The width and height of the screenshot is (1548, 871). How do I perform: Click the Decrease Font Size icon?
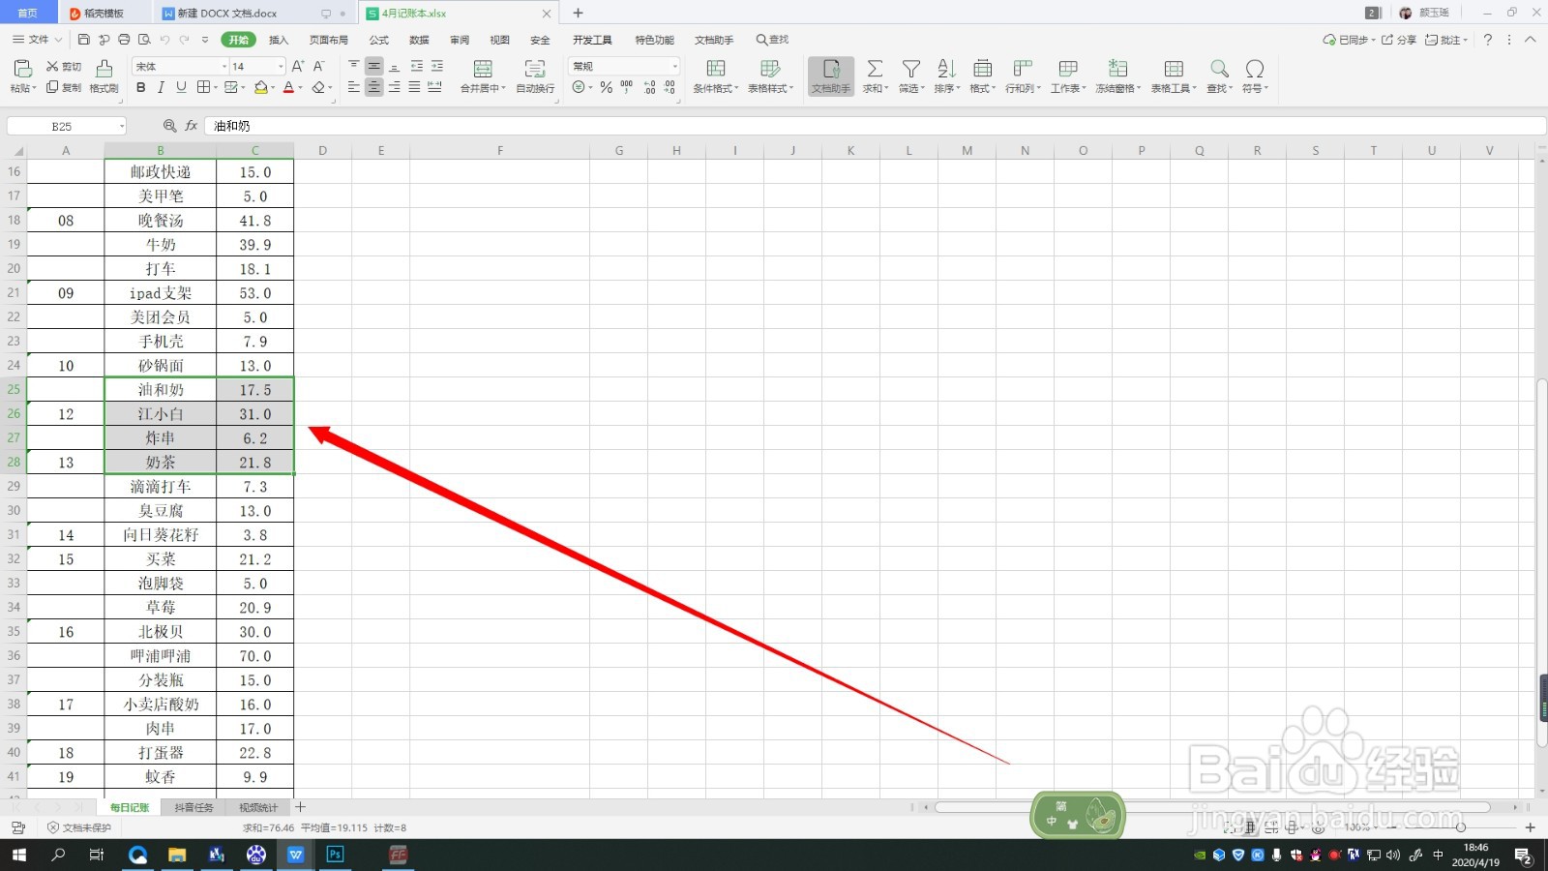[x=319, y=66]
